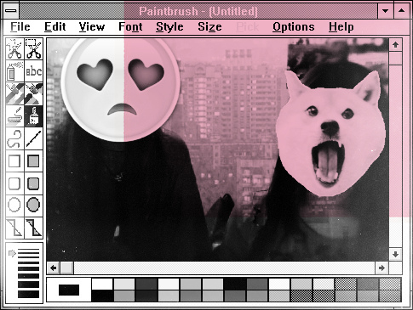Select the Pick rectangular cutout tool
413x310 pixels.
pyautogui.click(x=34, y=49)
